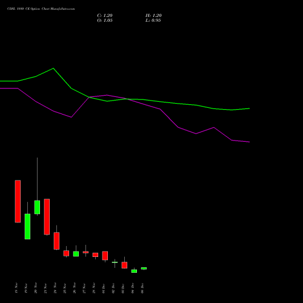Select the thin green doji candle above 02 Dec
This screenshot has height=303, width=303.
115,262
